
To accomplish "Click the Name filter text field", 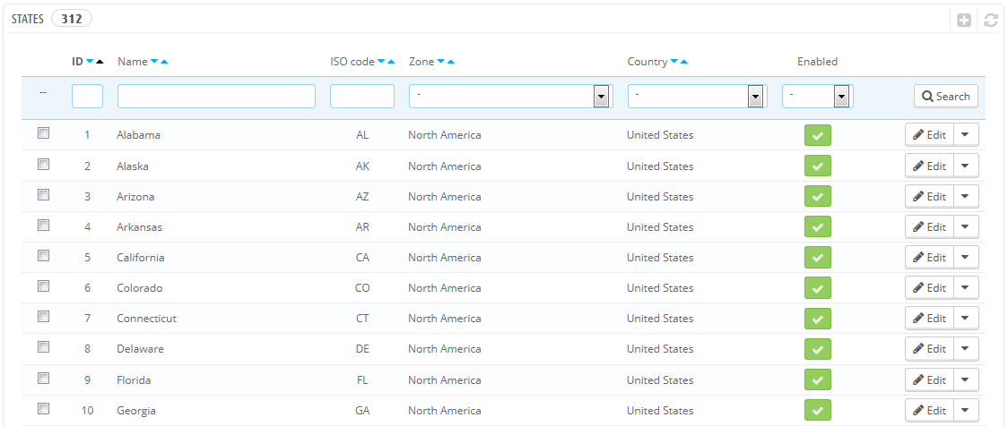I will pos(216,97).
